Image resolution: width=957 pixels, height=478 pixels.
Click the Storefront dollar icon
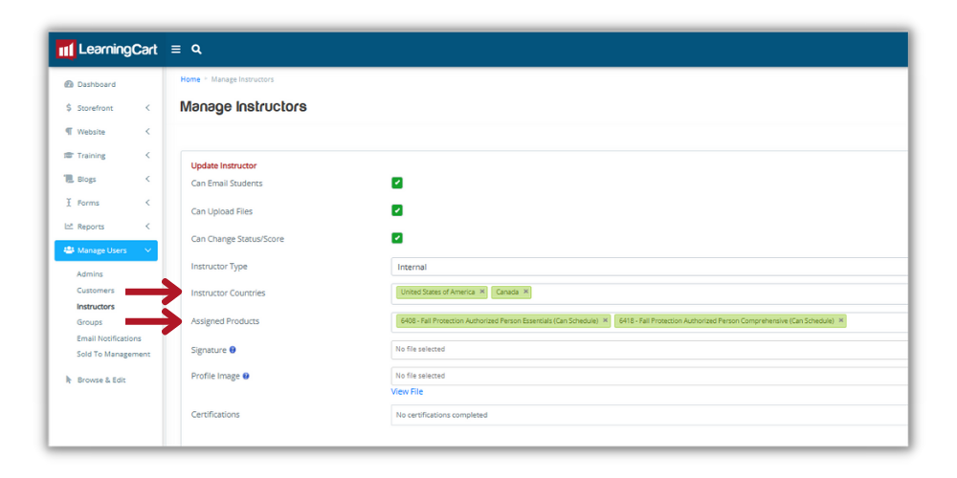click(68, 108)
